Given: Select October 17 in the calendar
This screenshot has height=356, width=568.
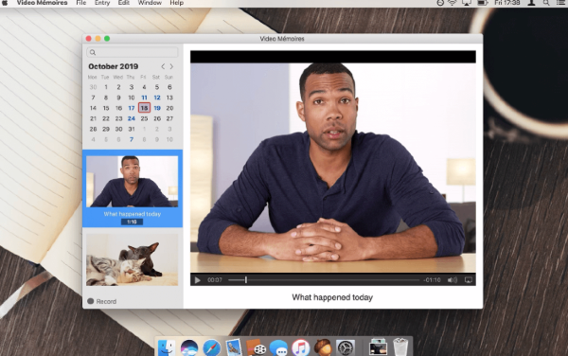Looking at the screenshot, I should [x=132, y=108].
